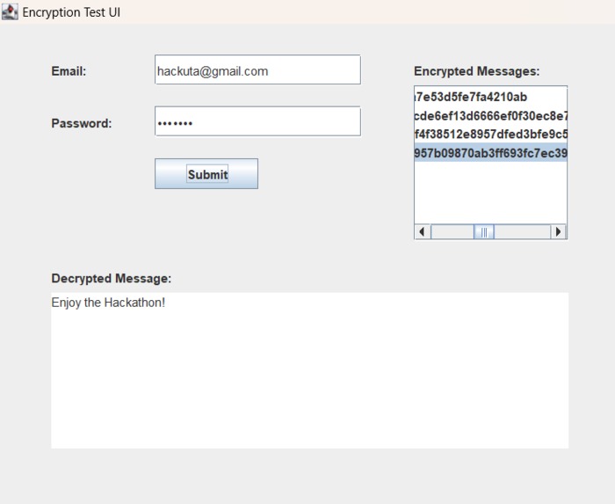This screenshot has height=504, width=615.
Task: Click inside the Decrypted Message text area
Action: coord(309,370)
